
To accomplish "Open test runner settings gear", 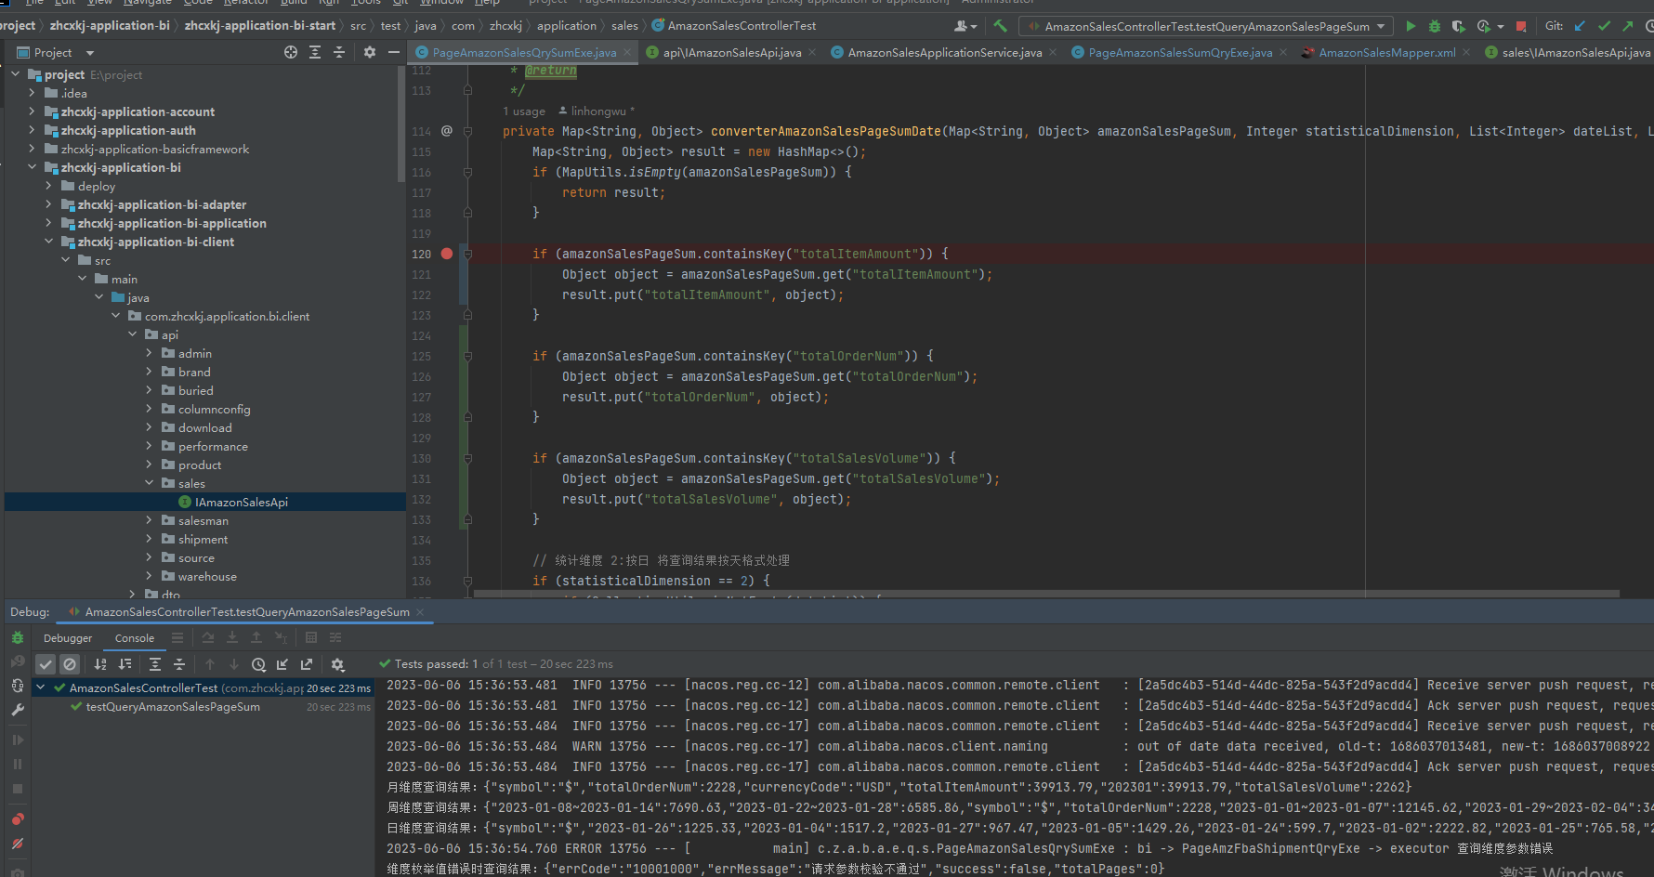I will pyautogui.click(x=337, y=664).
